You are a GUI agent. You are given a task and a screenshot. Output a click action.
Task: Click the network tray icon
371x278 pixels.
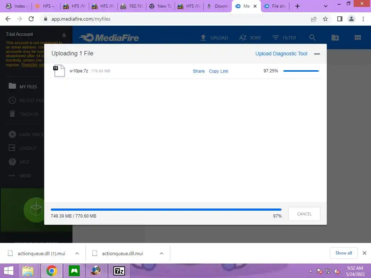[x=328, y=271]
